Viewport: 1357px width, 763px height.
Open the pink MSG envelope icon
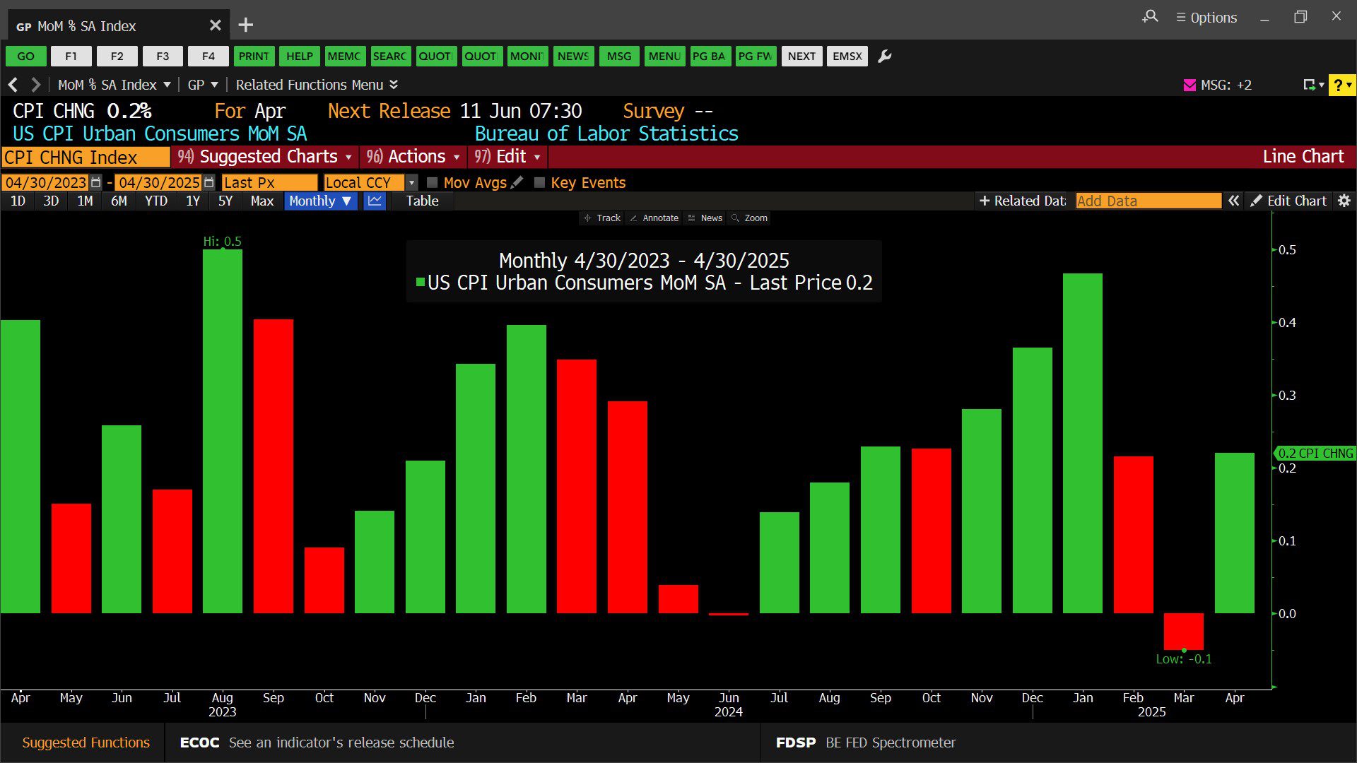1189,85
